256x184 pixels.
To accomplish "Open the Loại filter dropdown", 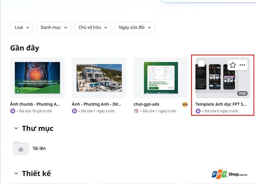I will (x=22, y=28).
